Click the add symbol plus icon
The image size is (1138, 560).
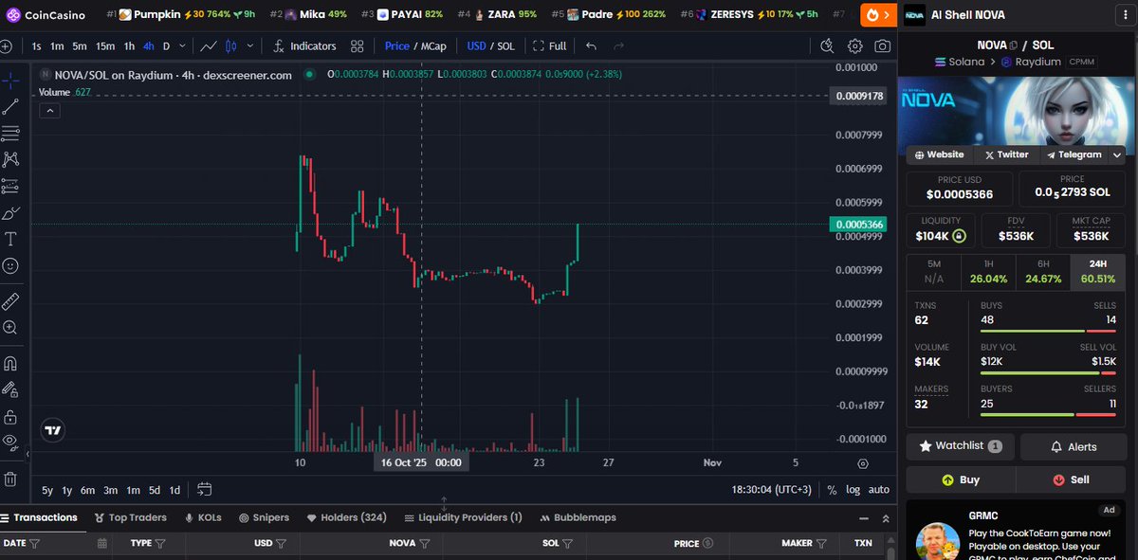click(x=7, y=45)
